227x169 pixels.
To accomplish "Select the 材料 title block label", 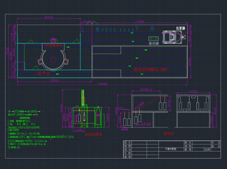I will (x=188, y=146).
